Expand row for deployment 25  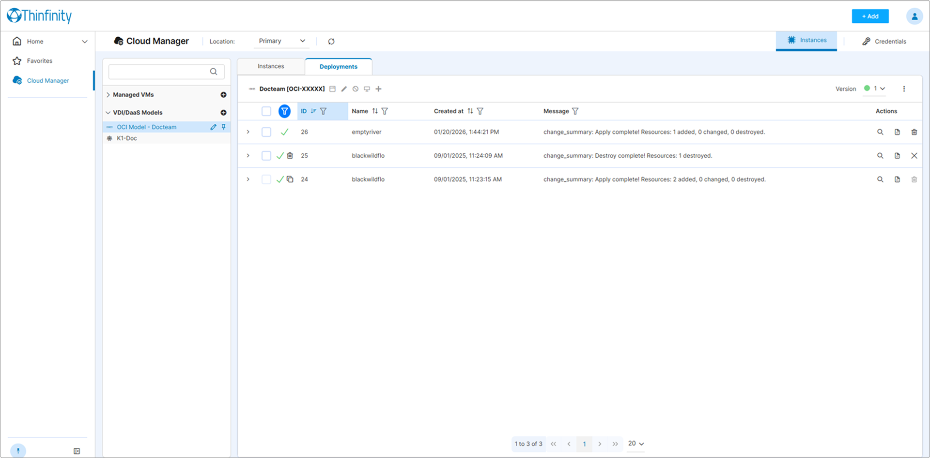(x=248, y=156)
